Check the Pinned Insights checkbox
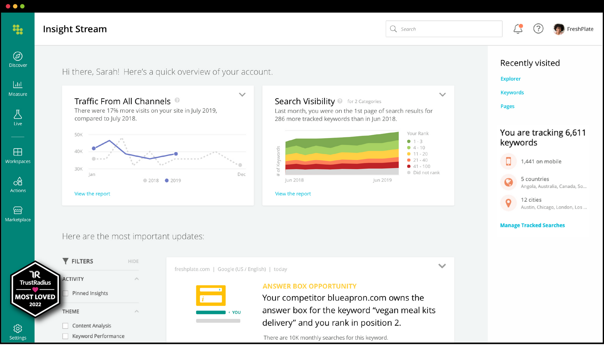Image resolution: width=604 pixels, height=352 pixels. pyautogui.click(x=65, y=293)
